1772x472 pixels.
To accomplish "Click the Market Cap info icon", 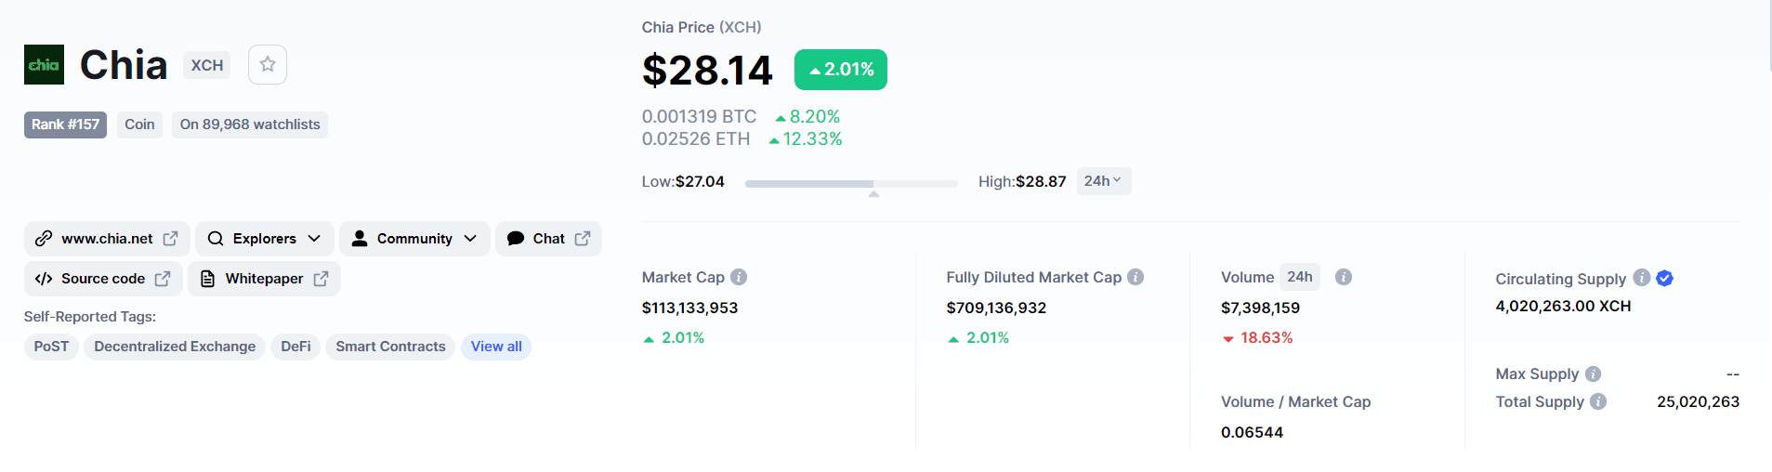I will pyautogui.click(x=739, y=277).
